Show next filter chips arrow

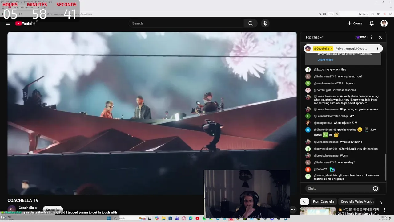(x=381, y=203)
